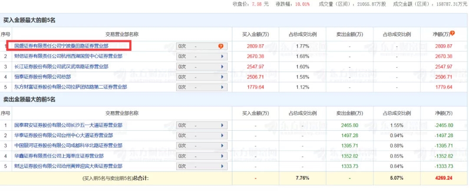Click buy amount 1779.64 cell
Image resolution: width=469 pixels, height=191 pixels.
click(255, 87)
